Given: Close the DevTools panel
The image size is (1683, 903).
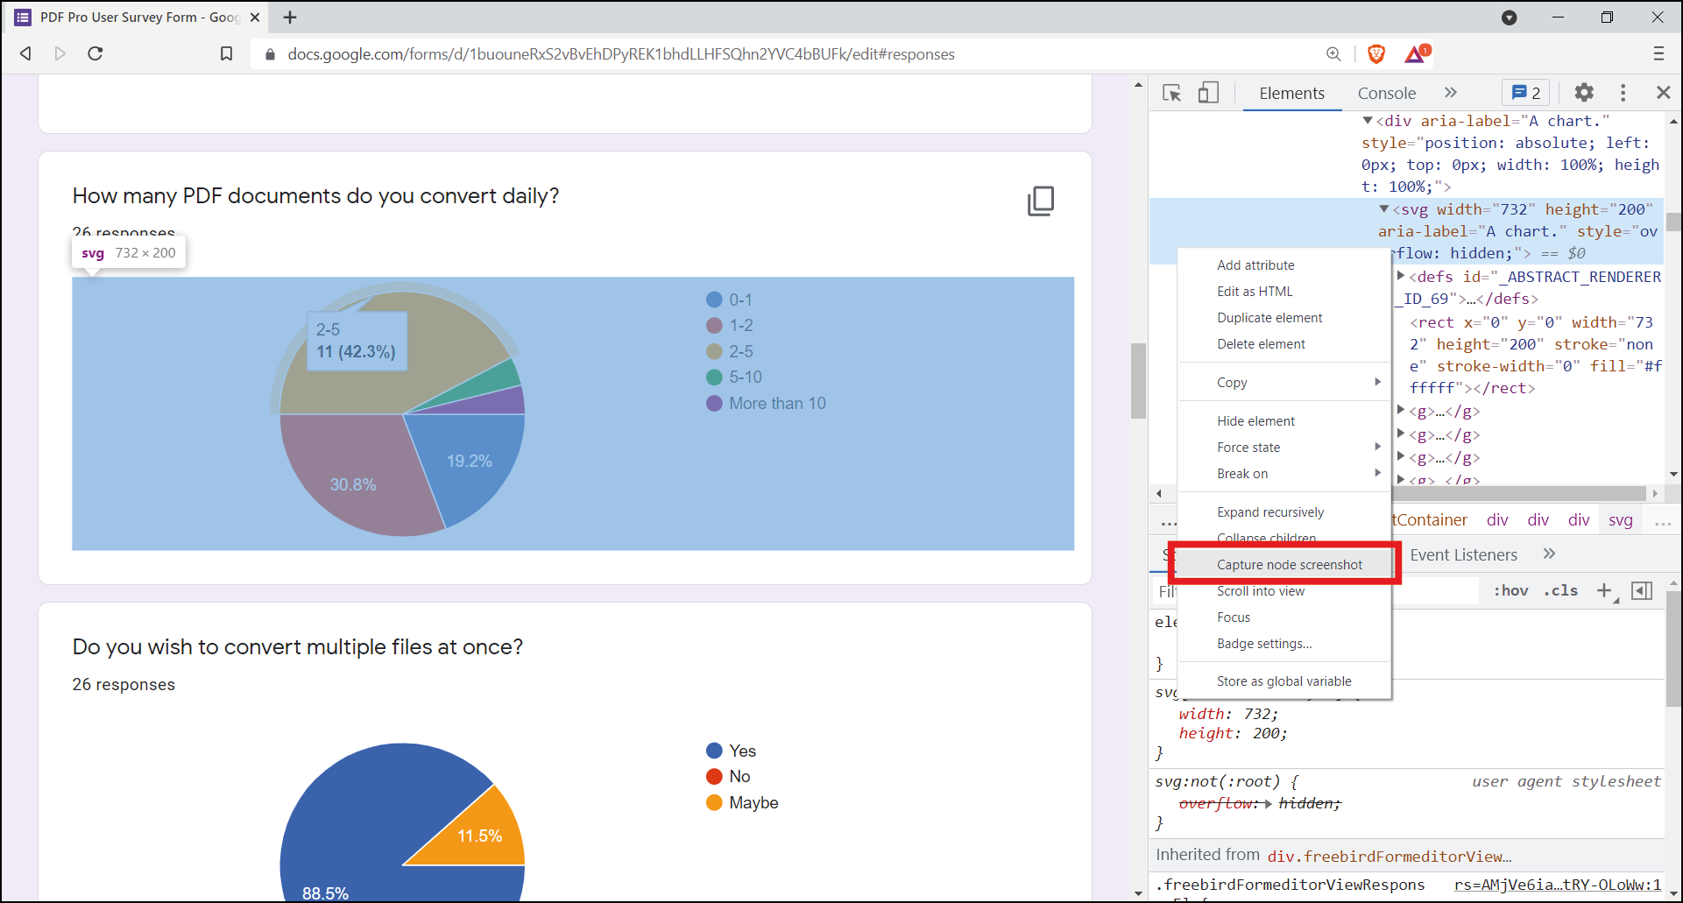Looking at the screenshot, I should point(1663,93).
